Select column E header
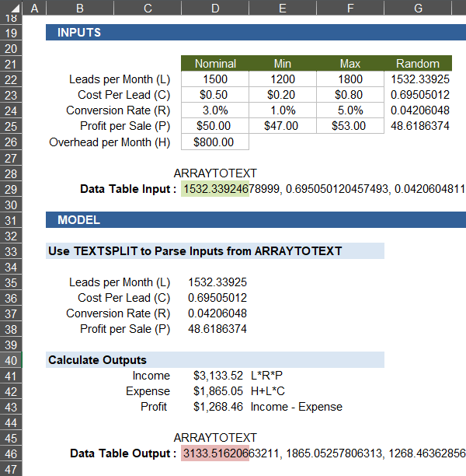Viewport: 466px width, 476px height. pos(283,8)
